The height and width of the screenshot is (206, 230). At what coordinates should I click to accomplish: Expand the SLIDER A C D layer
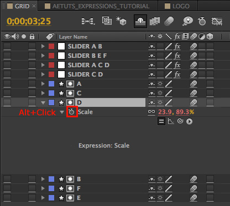[x=43, y=65]
